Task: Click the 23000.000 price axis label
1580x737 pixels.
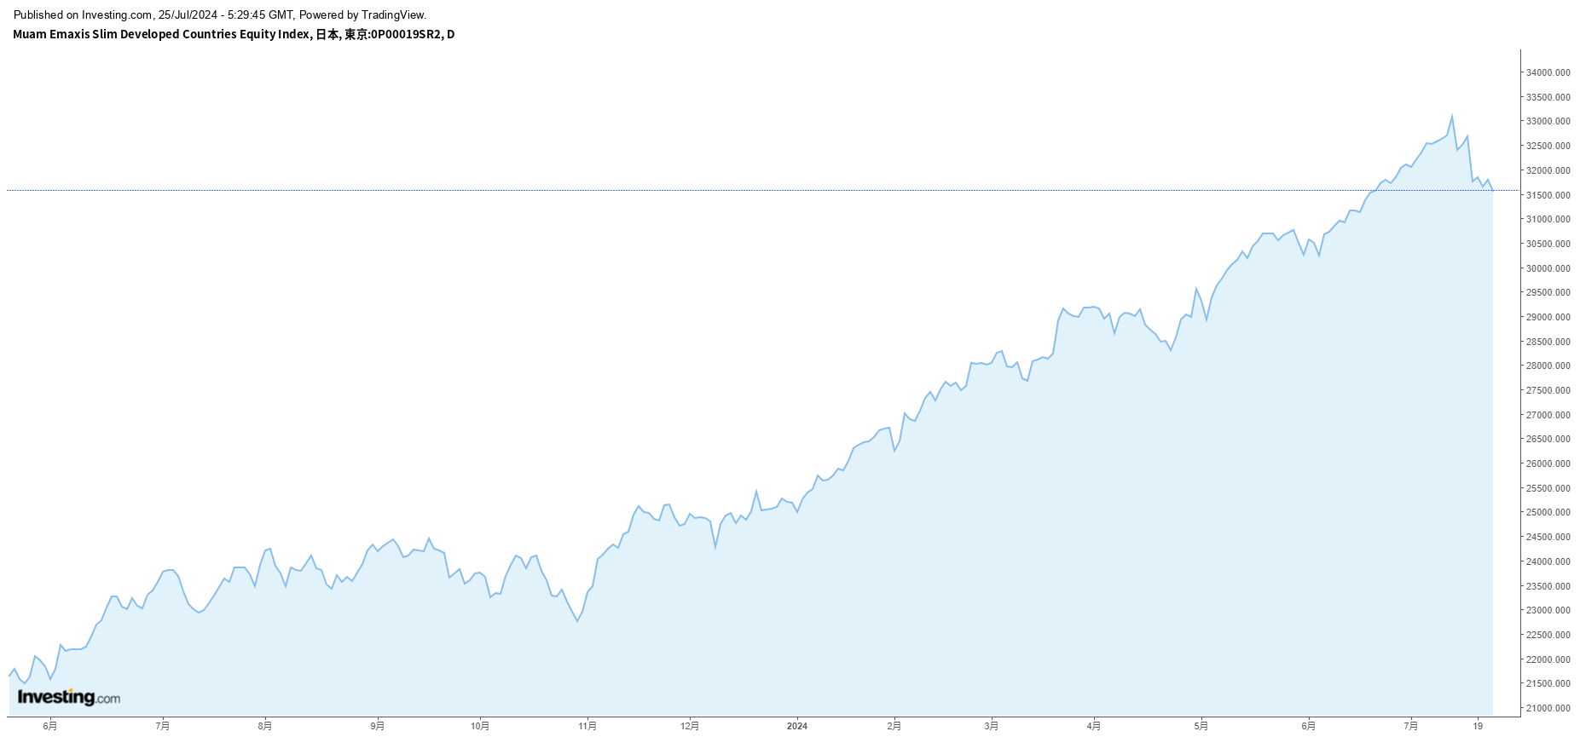Action: 1548,610
